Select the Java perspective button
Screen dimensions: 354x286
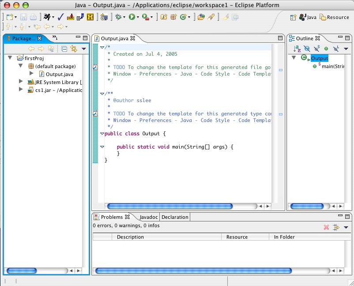click(x=308, y=17)
